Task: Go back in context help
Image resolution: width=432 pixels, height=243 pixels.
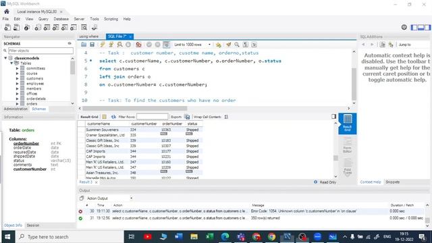Action: (x=363, y=45)
